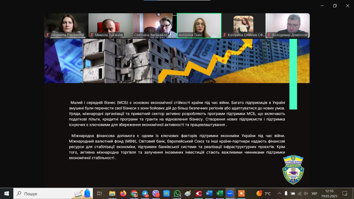Open File Explorer from the taskbar

tap(112, 193)
